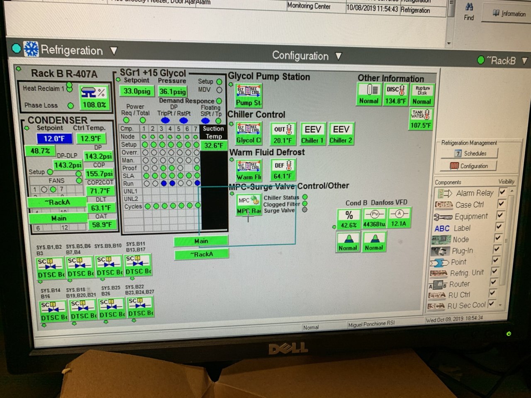Open the DTSC icon under SYS.B9,B10
Screen dimensions: 531x398
pyautogui.click(x=110, y=267)
